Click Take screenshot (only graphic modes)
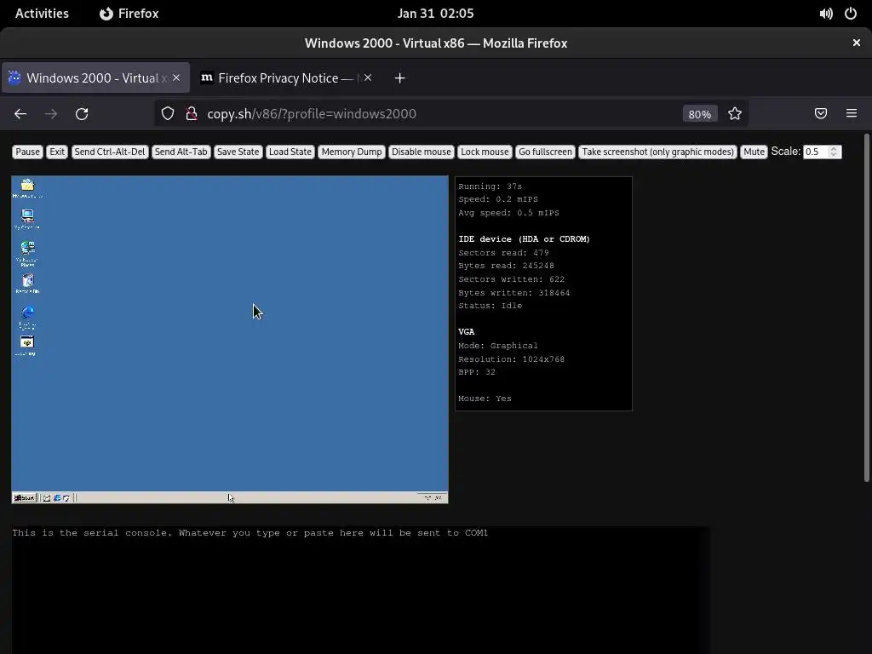The image size is (872, 654). 658,152
